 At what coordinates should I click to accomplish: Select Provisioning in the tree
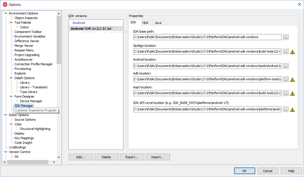click(23, 69)
